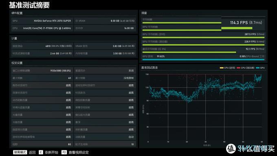Viewport: 277px width, 156px height.
Task: Click the 计量 section header
Action: (14, 38)
